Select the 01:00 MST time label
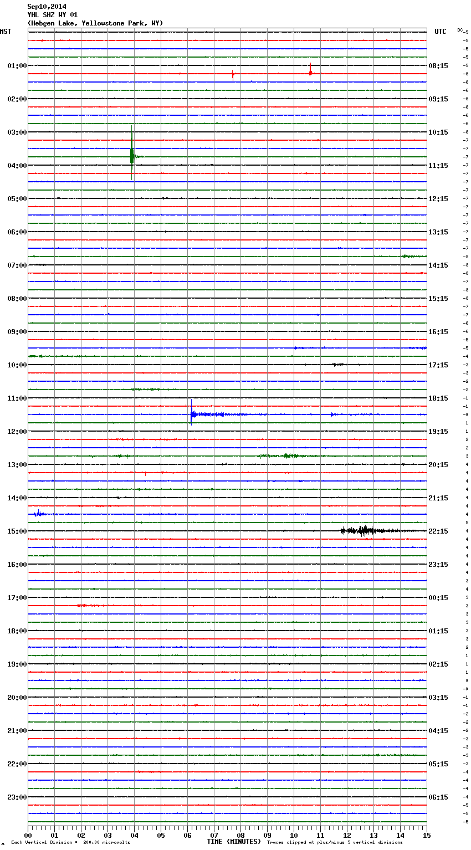Viewport: 471px width, 850px height. (17, 66)
